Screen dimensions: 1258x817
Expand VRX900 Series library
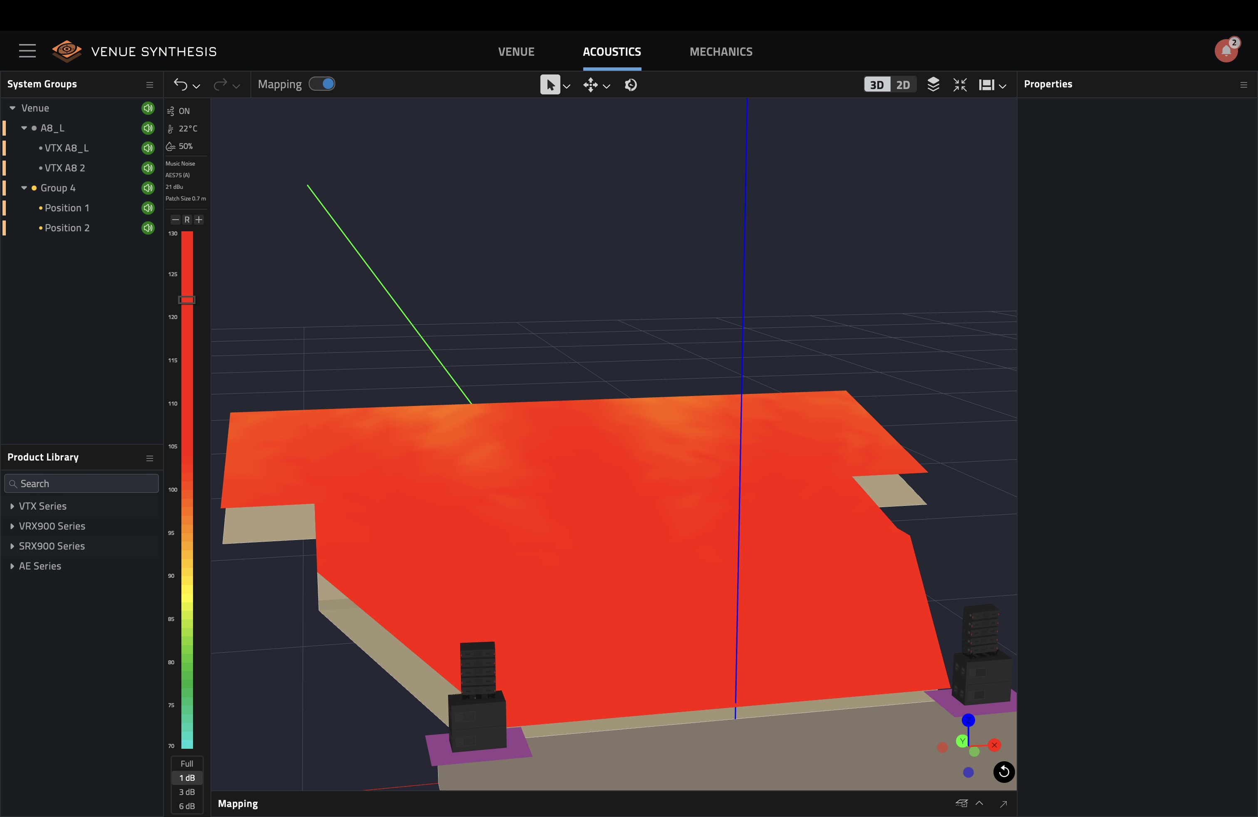tap(12, 526)
